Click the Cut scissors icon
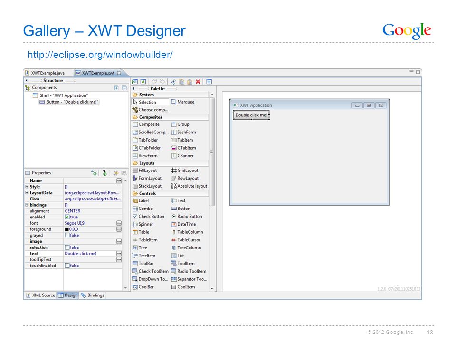Viewport: 456px width, 342px height. coord(173,82)
